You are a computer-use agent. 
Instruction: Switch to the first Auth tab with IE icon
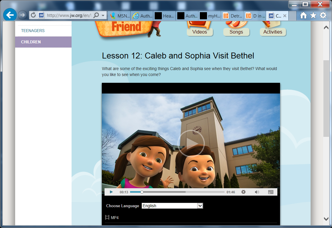coord(142,16)
